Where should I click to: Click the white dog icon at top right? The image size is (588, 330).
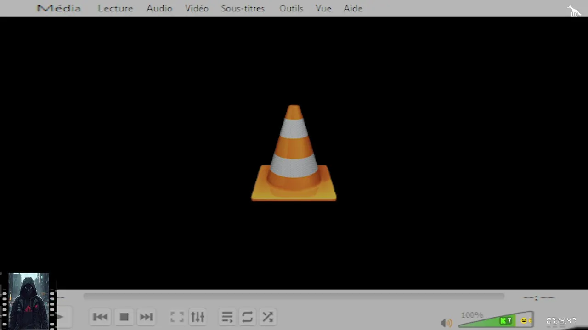pos(574,11)
